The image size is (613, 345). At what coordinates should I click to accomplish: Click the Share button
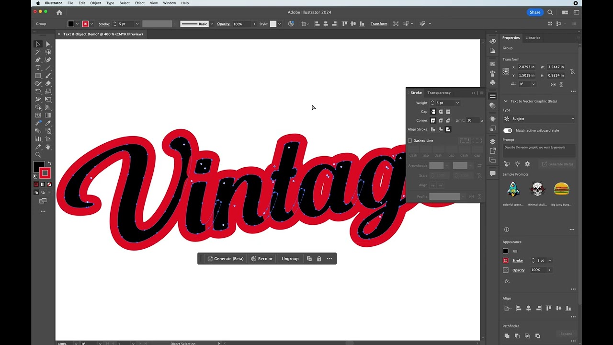535,12
